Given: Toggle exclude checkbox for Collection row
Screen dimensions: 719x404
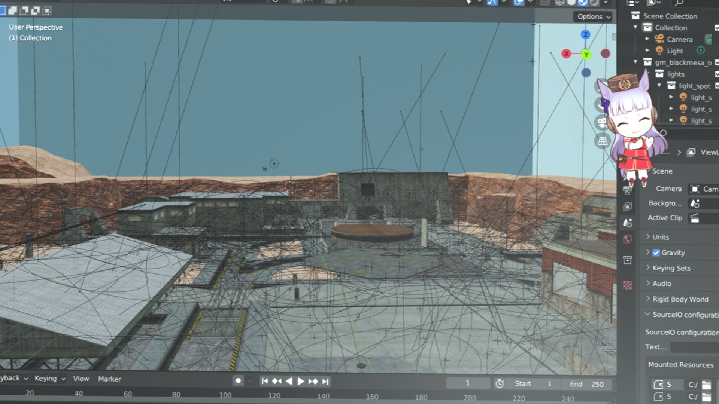Looking at the screenshot, I should pyautogui.click(x=717, y=27).
